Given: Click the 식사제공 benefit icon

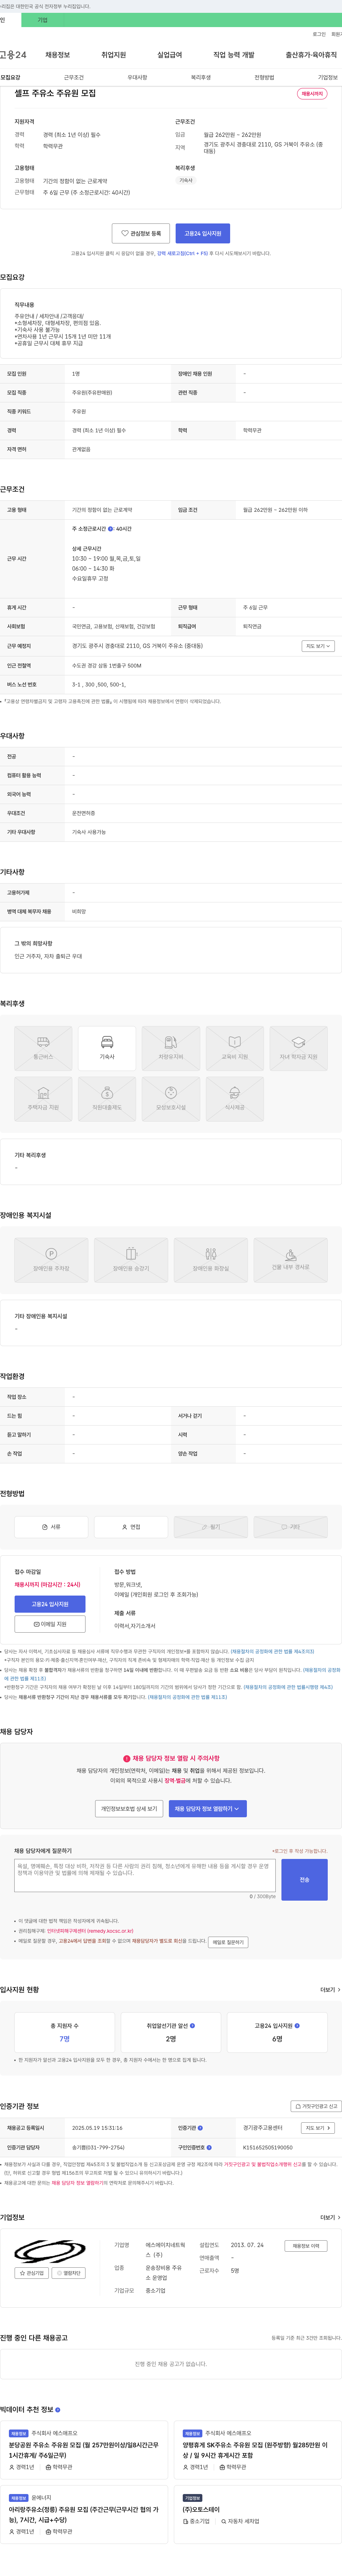Looking at the screenshot, I should (x=235, y=1099).
